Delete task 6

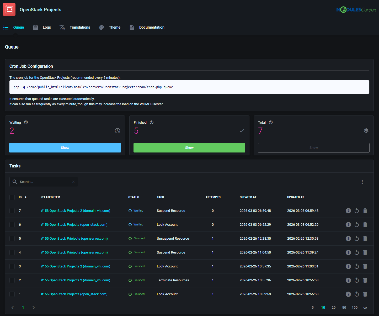pyautogui.click(x=365, y=225)
